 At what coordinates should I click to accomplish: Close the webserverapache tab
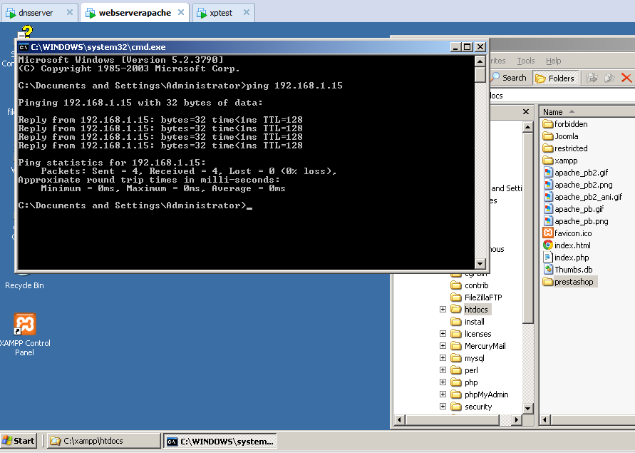(x=181, y=12)
